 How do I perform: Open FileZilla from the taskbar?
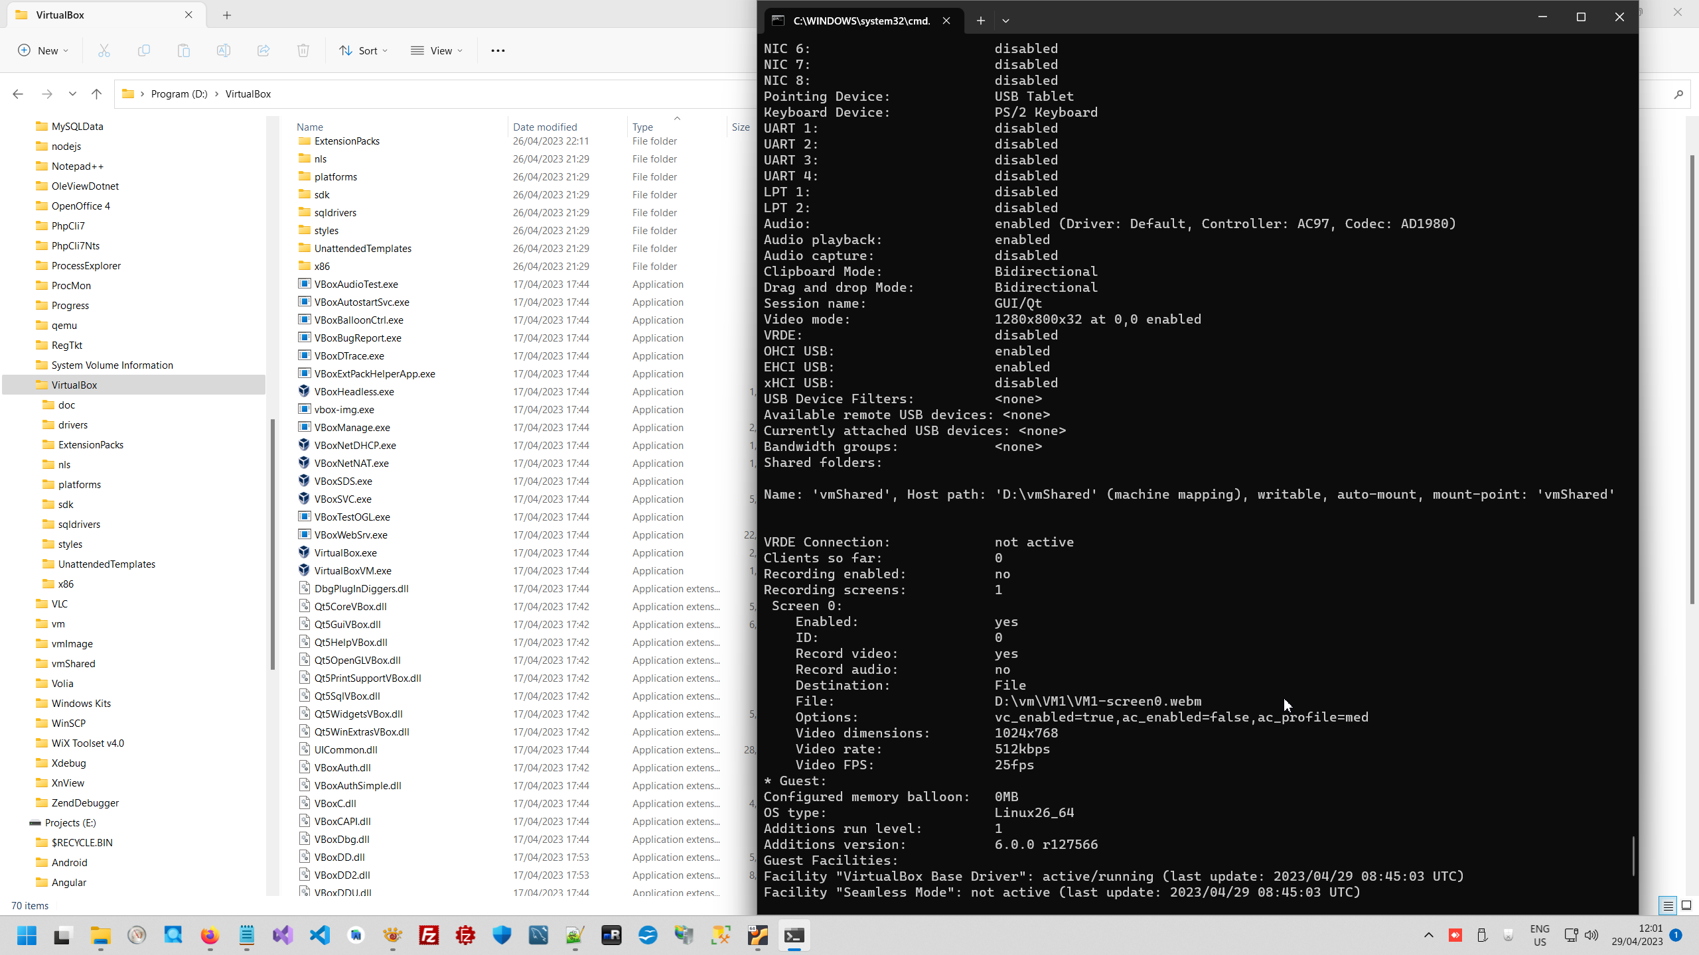[429, 936]
